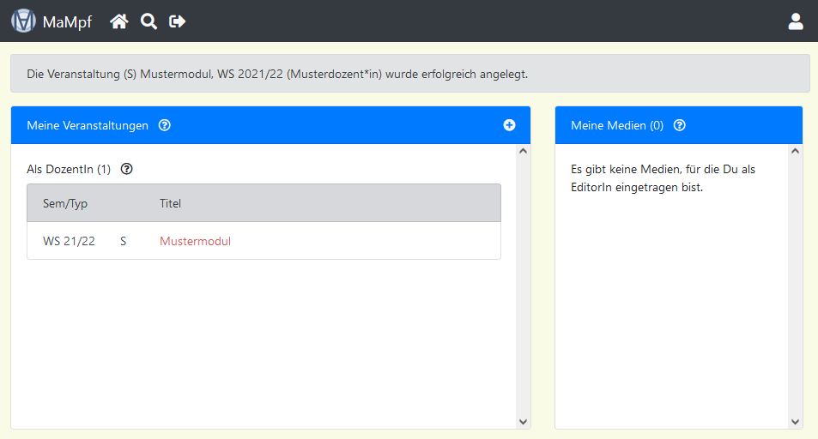Open the user profile icon
The width and height of the screenshot is (818, 439).
coord(795,21)
